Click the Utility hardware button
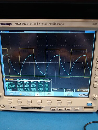 click(77, 109)
